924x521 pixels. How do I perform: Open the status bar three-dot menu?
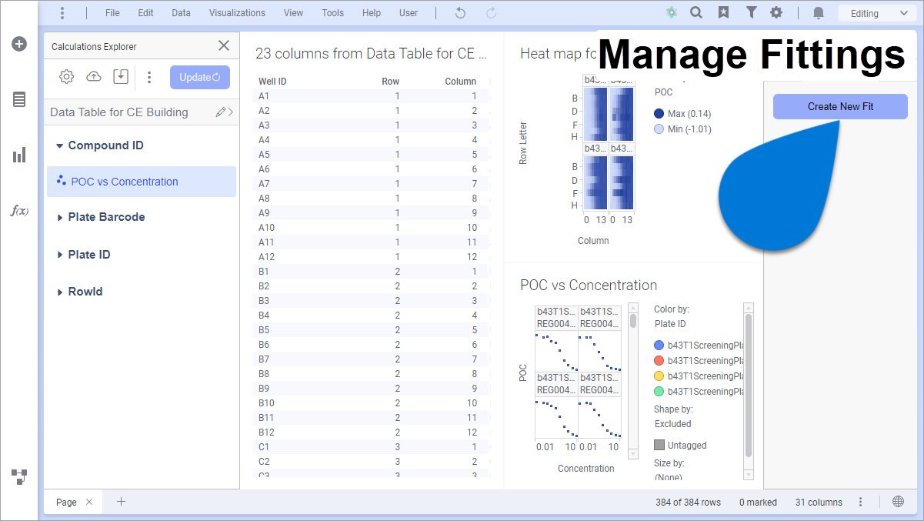(860, 503)
